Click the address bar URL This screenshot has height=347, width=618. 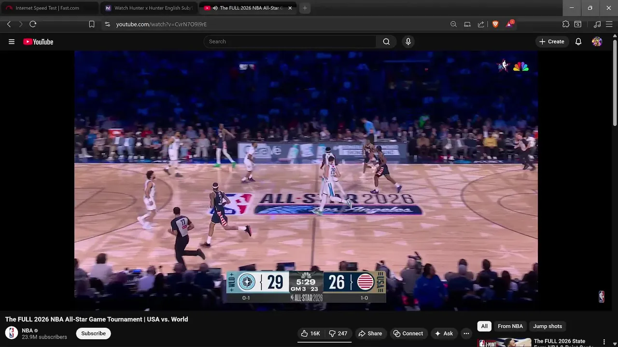(x=161, y=24)
